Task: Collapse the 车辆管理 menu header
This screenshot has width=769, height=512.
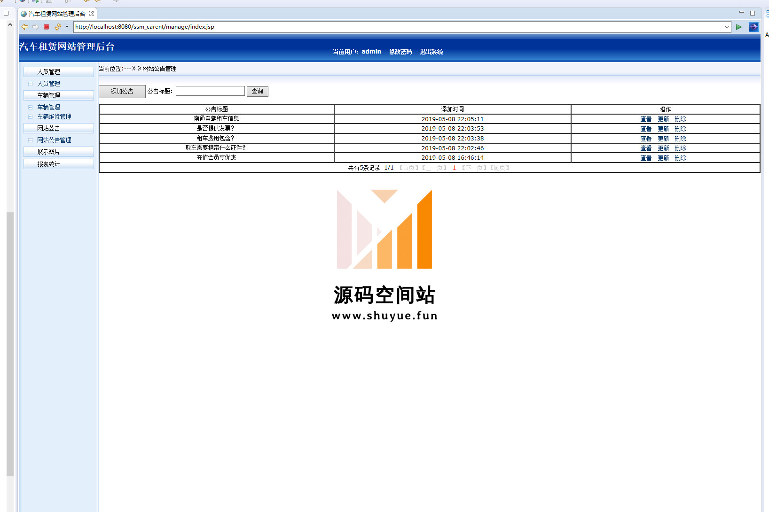Action: [x=59, y=95]
